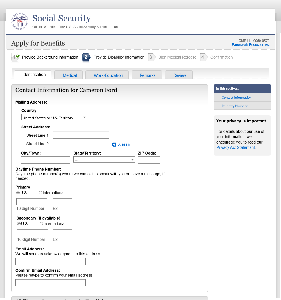281x300 pixels.
Task: Click the plus icon beside Add Line
Action: pos(114,145)
